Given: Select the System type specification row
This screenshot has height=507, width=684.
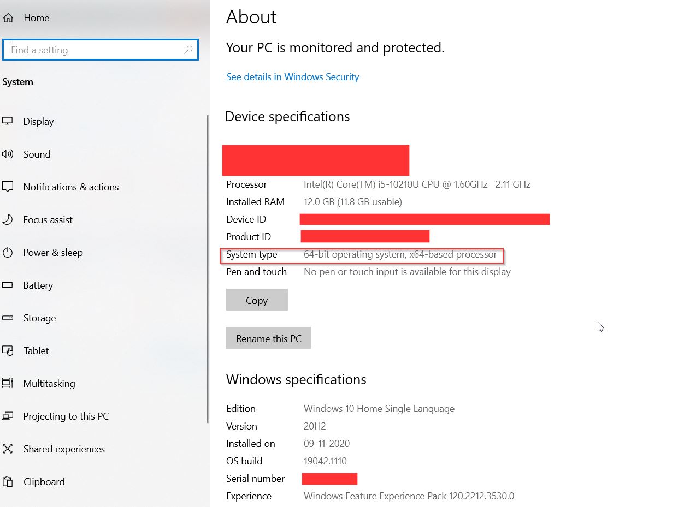Looking at the screenshot, I should 361,255.
